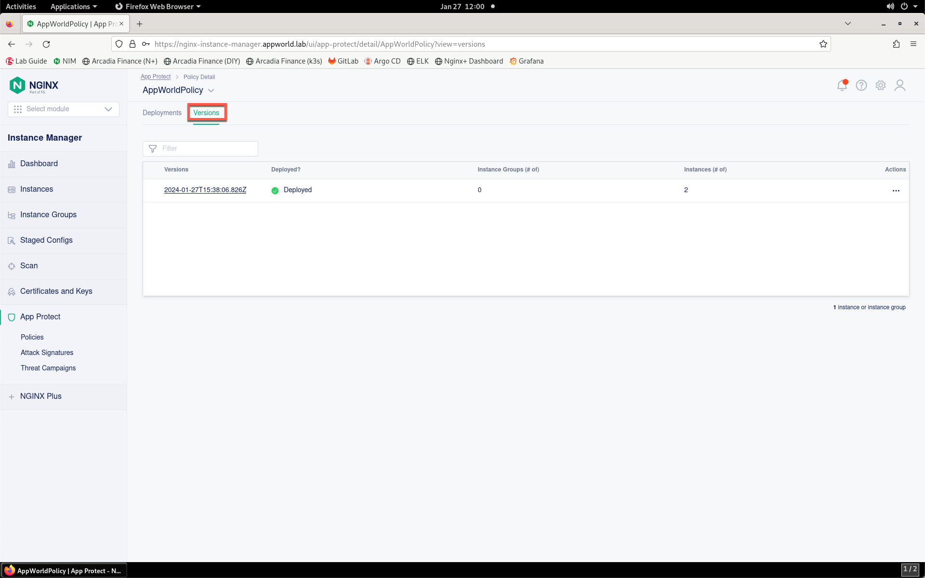Click the tracking protection shield icon
The height and width of the screenshot is (578, 925).
119,44
